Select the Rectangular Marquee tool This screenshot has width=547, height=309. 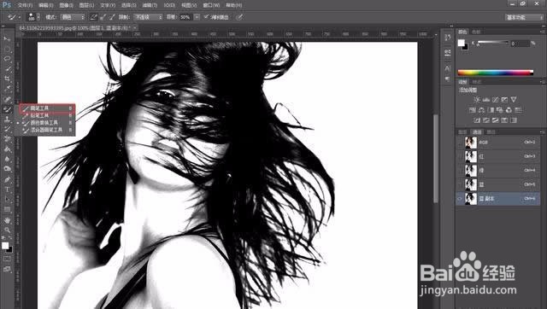pyautogui.click(x=7, y=50)
